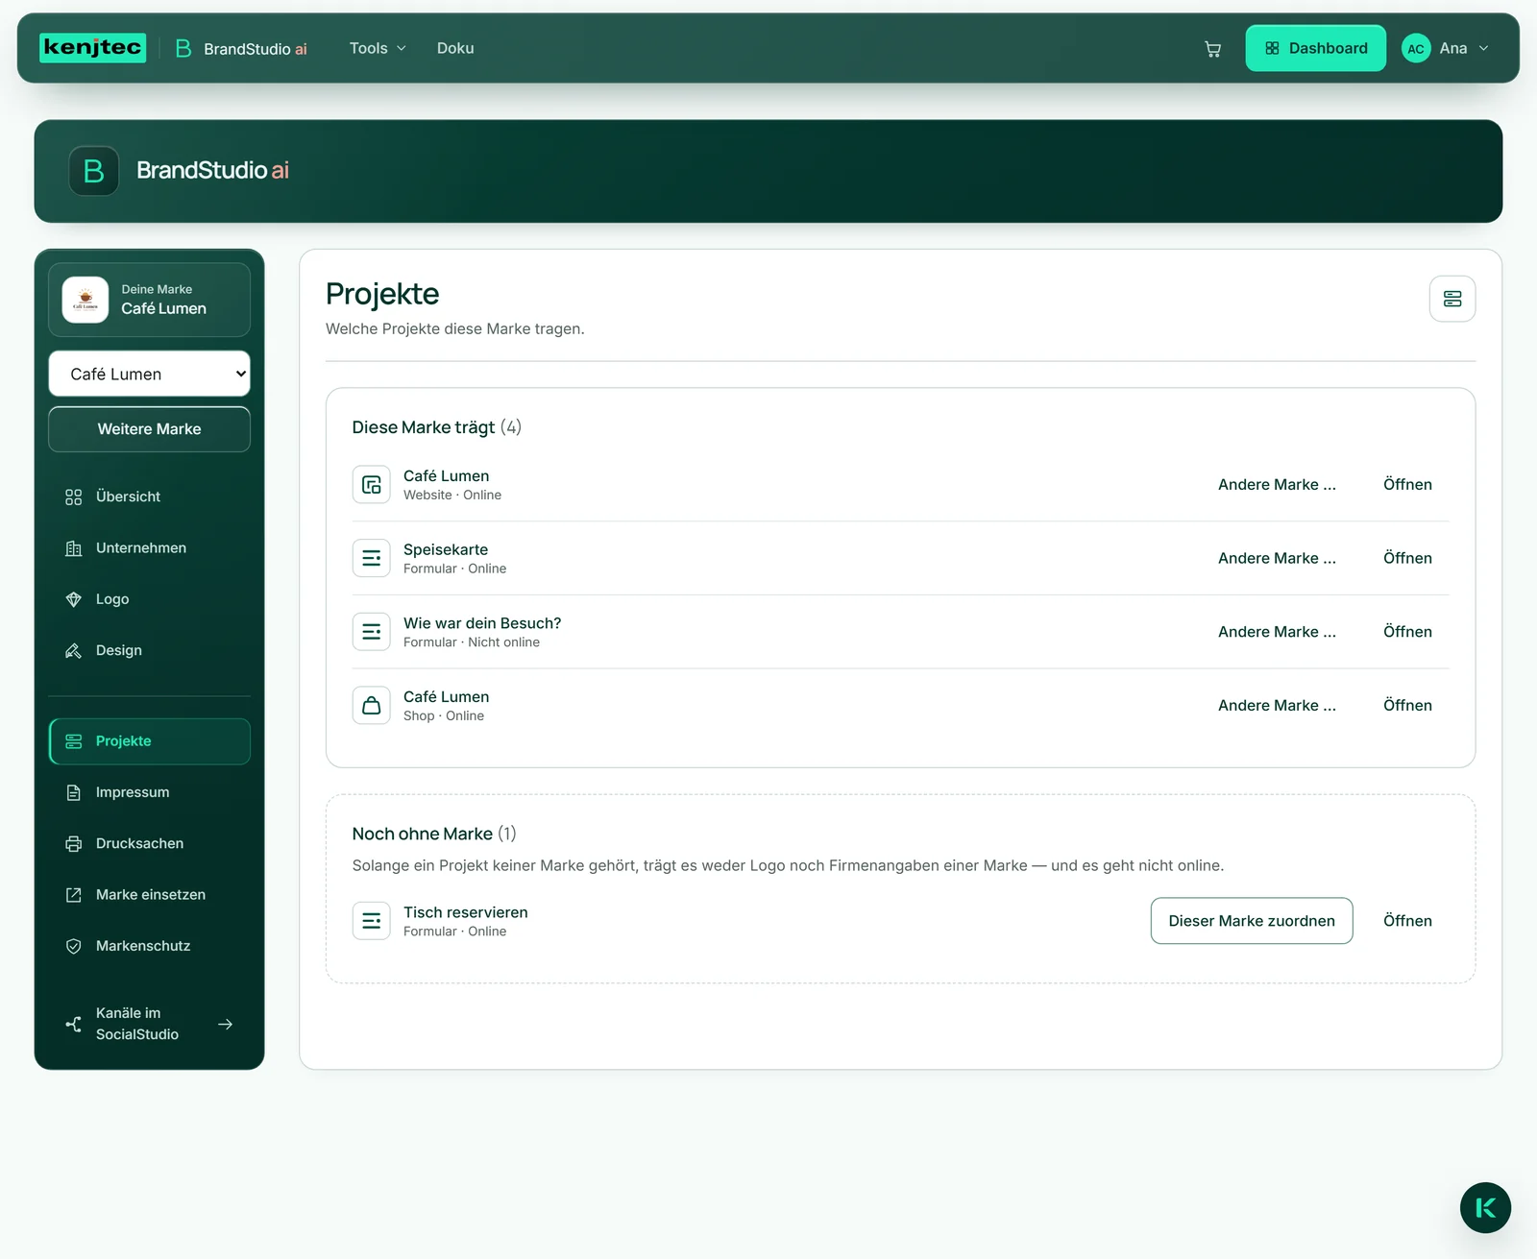Go to Übersicht in the sidebar
1537x1259 pixels.
(x=150, y=496)
